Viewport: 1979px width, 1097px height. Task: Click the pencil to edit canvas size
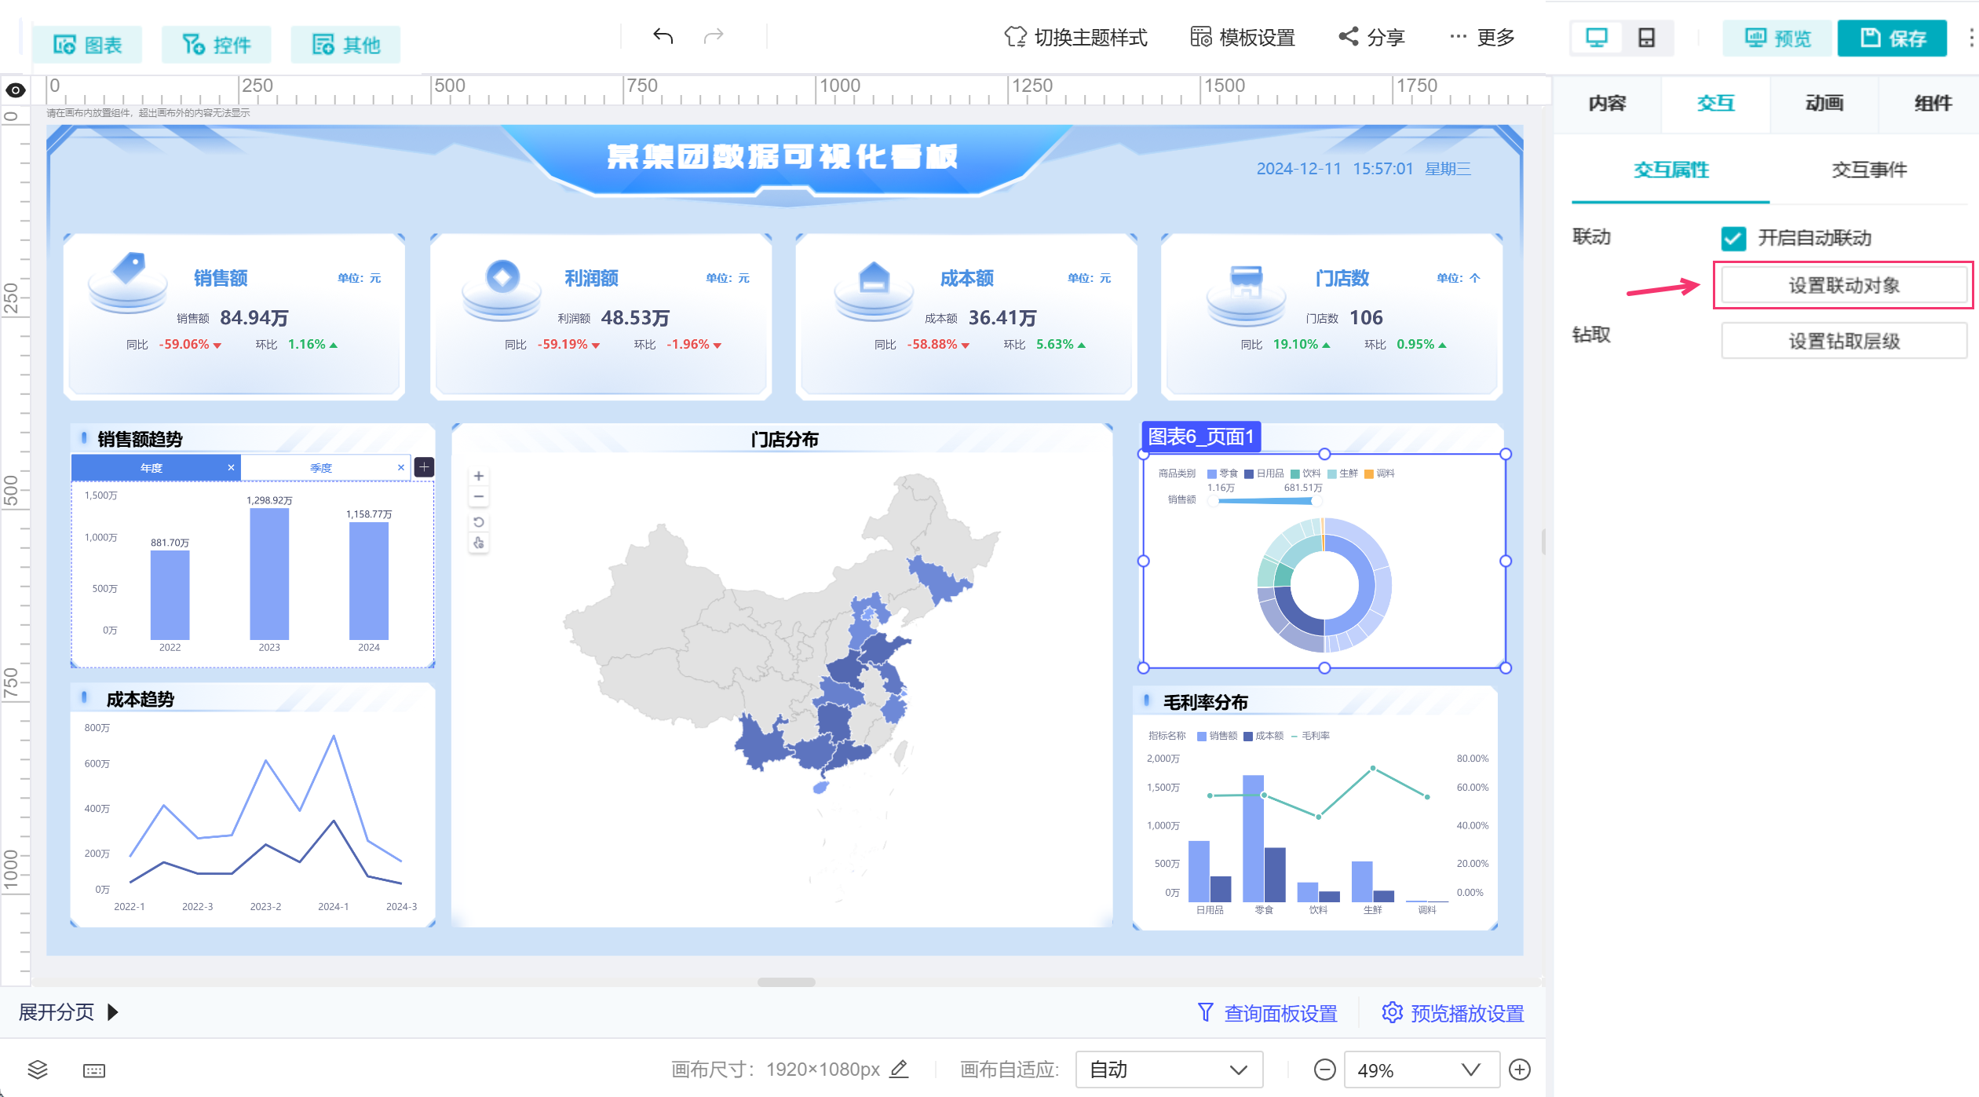tap(899, 1069)
